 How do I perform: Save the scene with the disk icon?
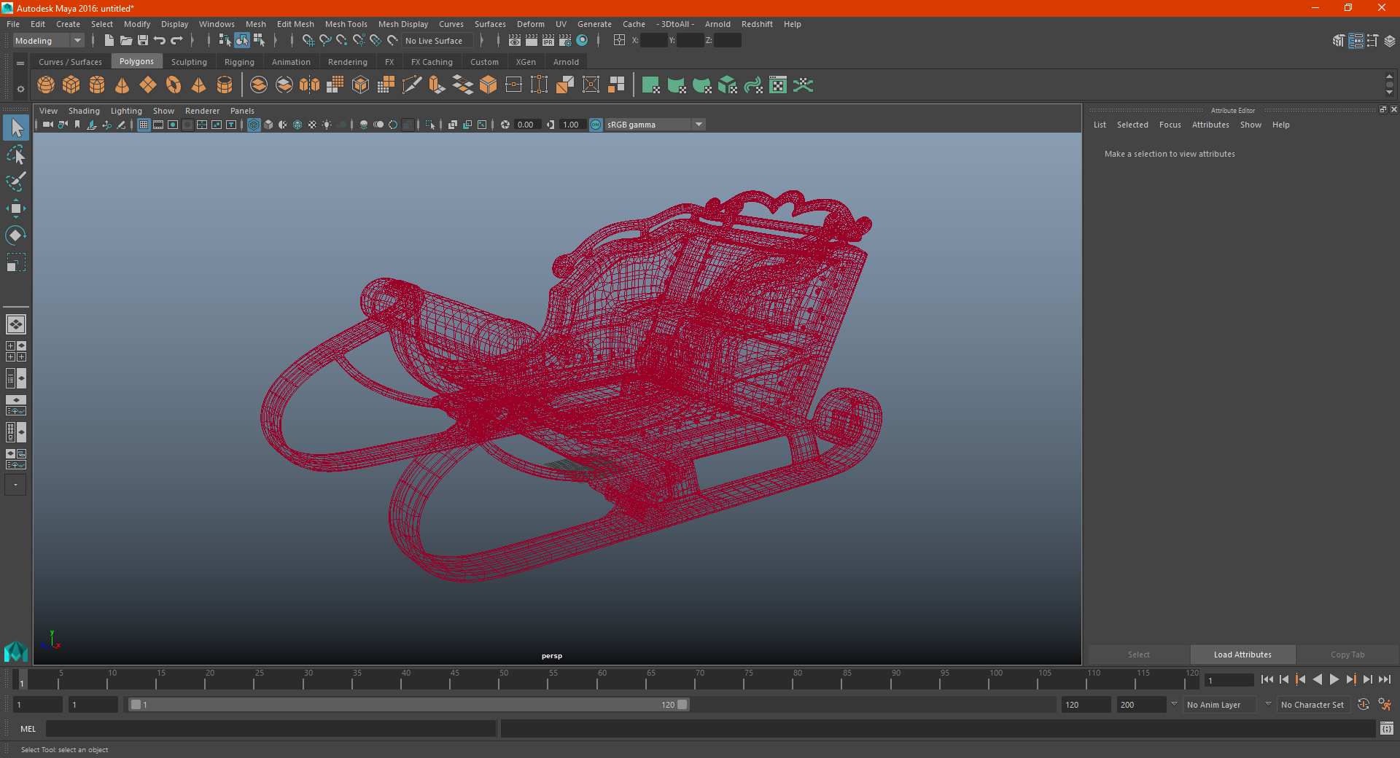143,41
